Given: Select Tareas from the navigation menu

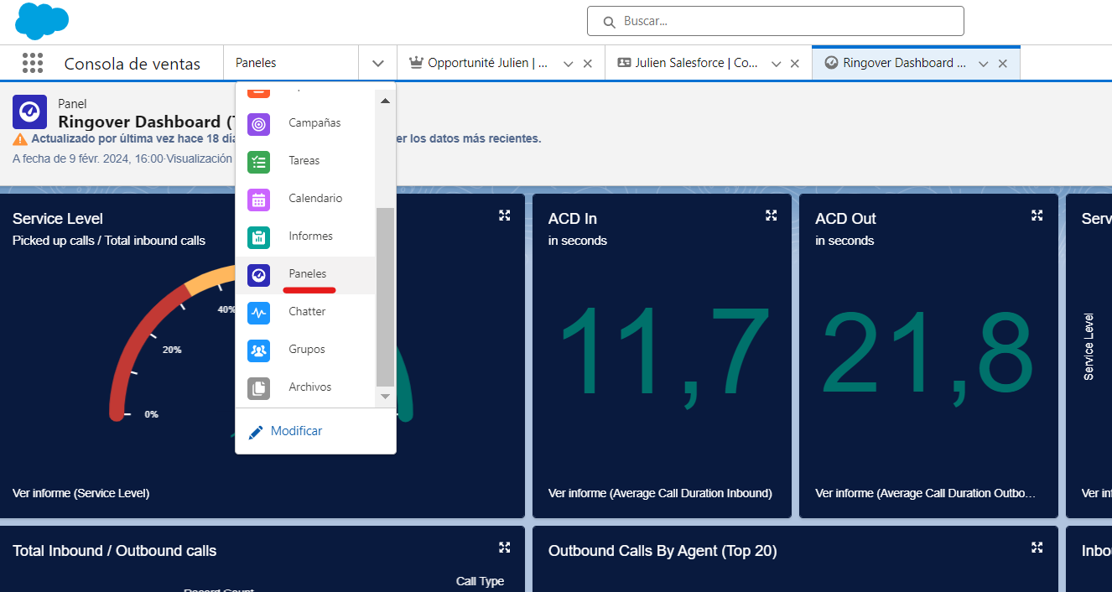Looking at the screenshot, I should (x=305, y=161).
